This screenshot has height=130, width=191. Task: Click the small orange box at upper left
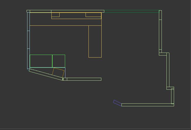pyautogui.click(x=55, y=15)
